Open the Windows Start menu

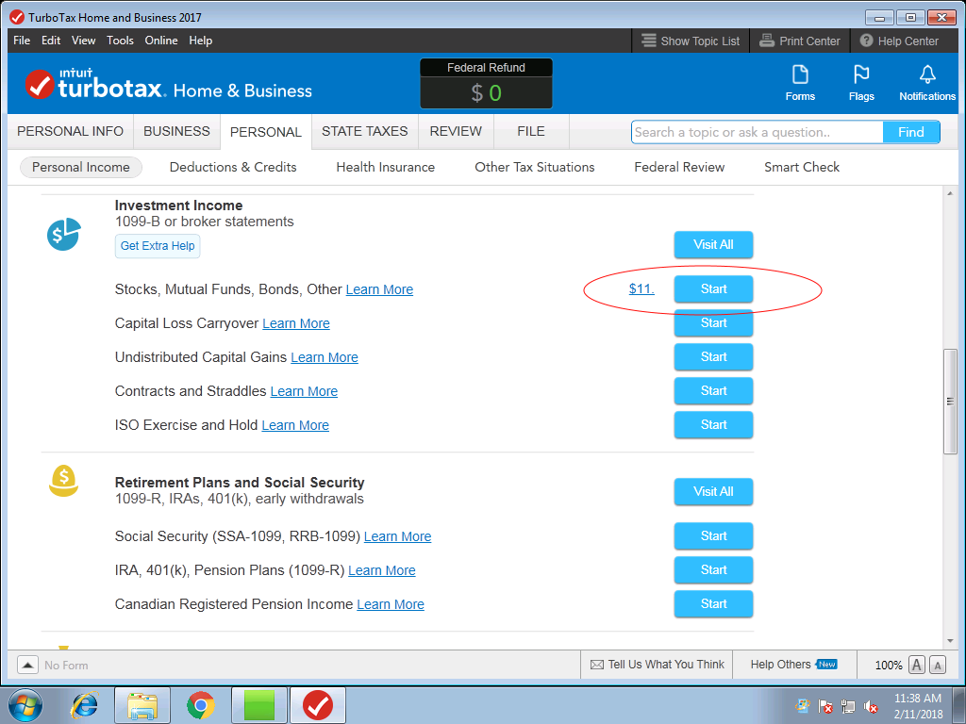point(25,705)
